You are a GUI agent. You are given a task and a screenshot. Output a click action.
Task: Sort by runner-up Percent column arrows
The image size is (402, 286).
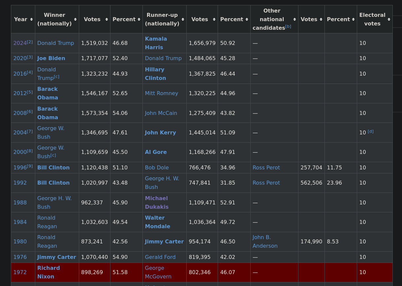click(x=247, y=19)
